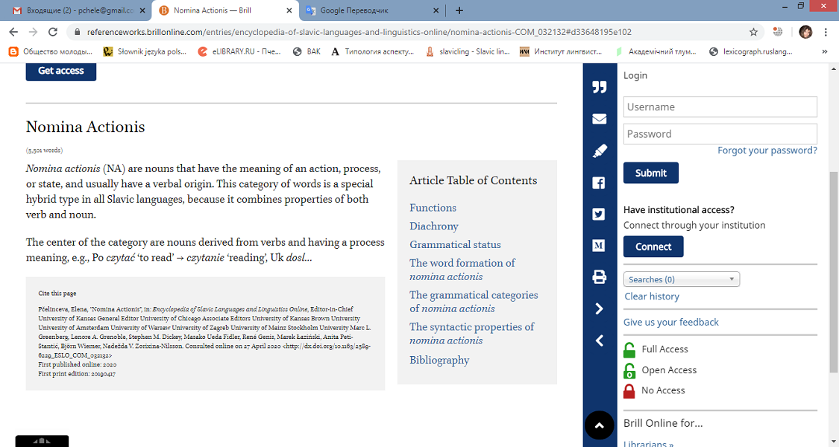Open the eLIBRARY.RU bookmark
This screenshot has width=839, height=447.
(239, 52)
